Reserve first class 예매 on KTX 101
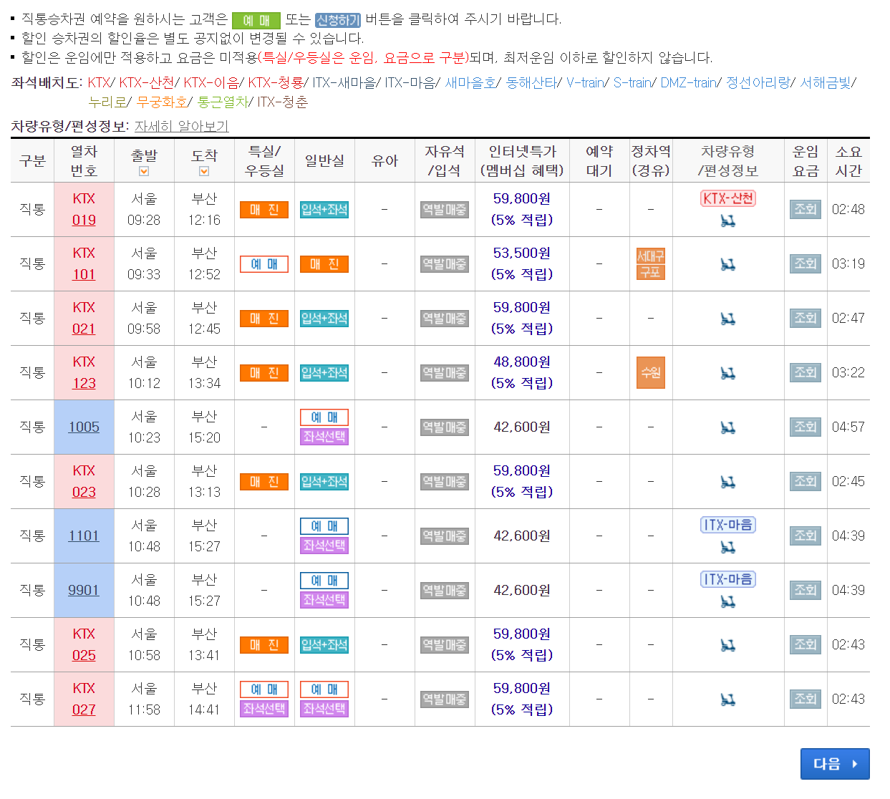This screenshot has width=890, height=799. 264,264
